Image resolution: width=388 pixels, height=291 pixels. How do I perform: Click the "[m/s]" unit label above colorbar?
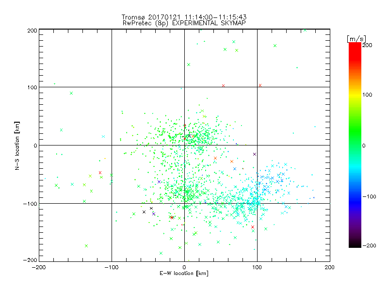coord(356,39)
